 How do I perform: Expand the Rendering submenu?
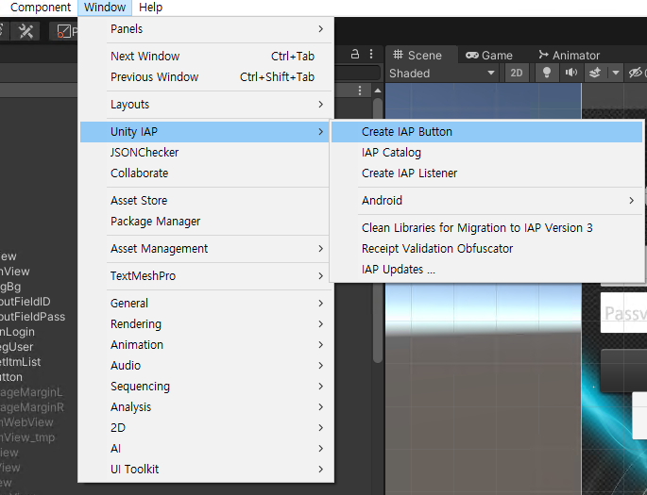tap(206, 324)
